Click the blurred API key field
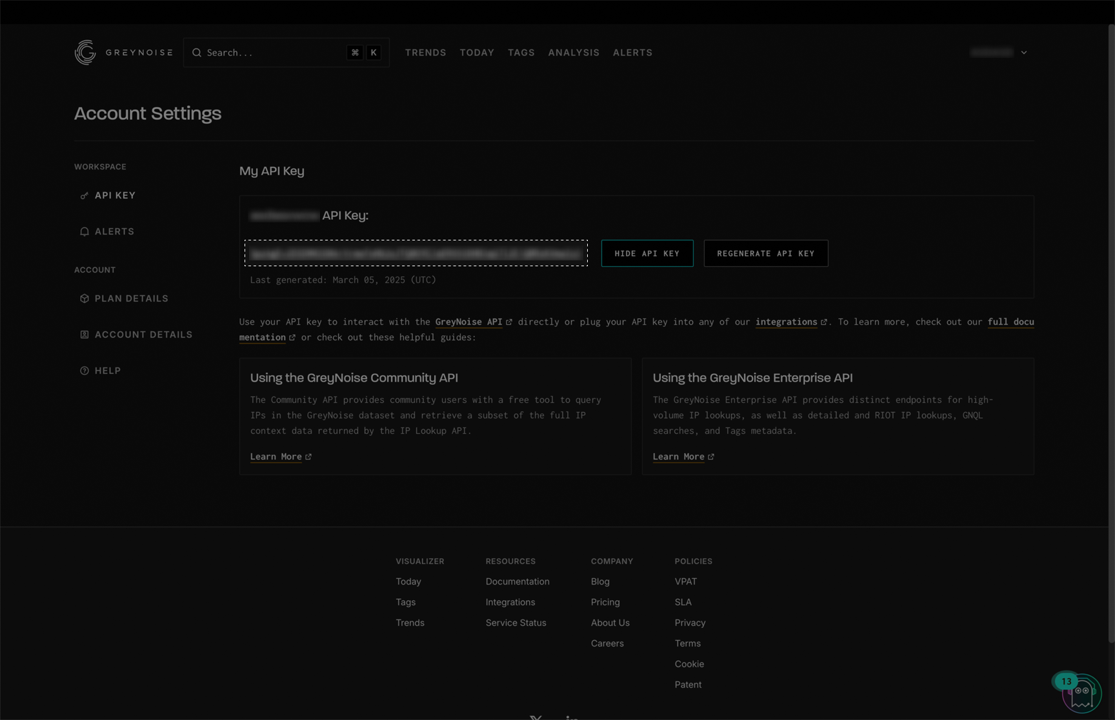1115x720 pixels. (x=416, y=253)
